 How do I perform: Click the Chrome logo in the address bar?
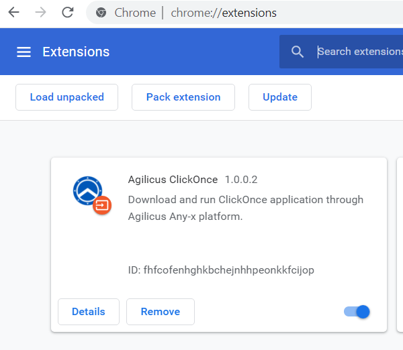coord(101,13)
